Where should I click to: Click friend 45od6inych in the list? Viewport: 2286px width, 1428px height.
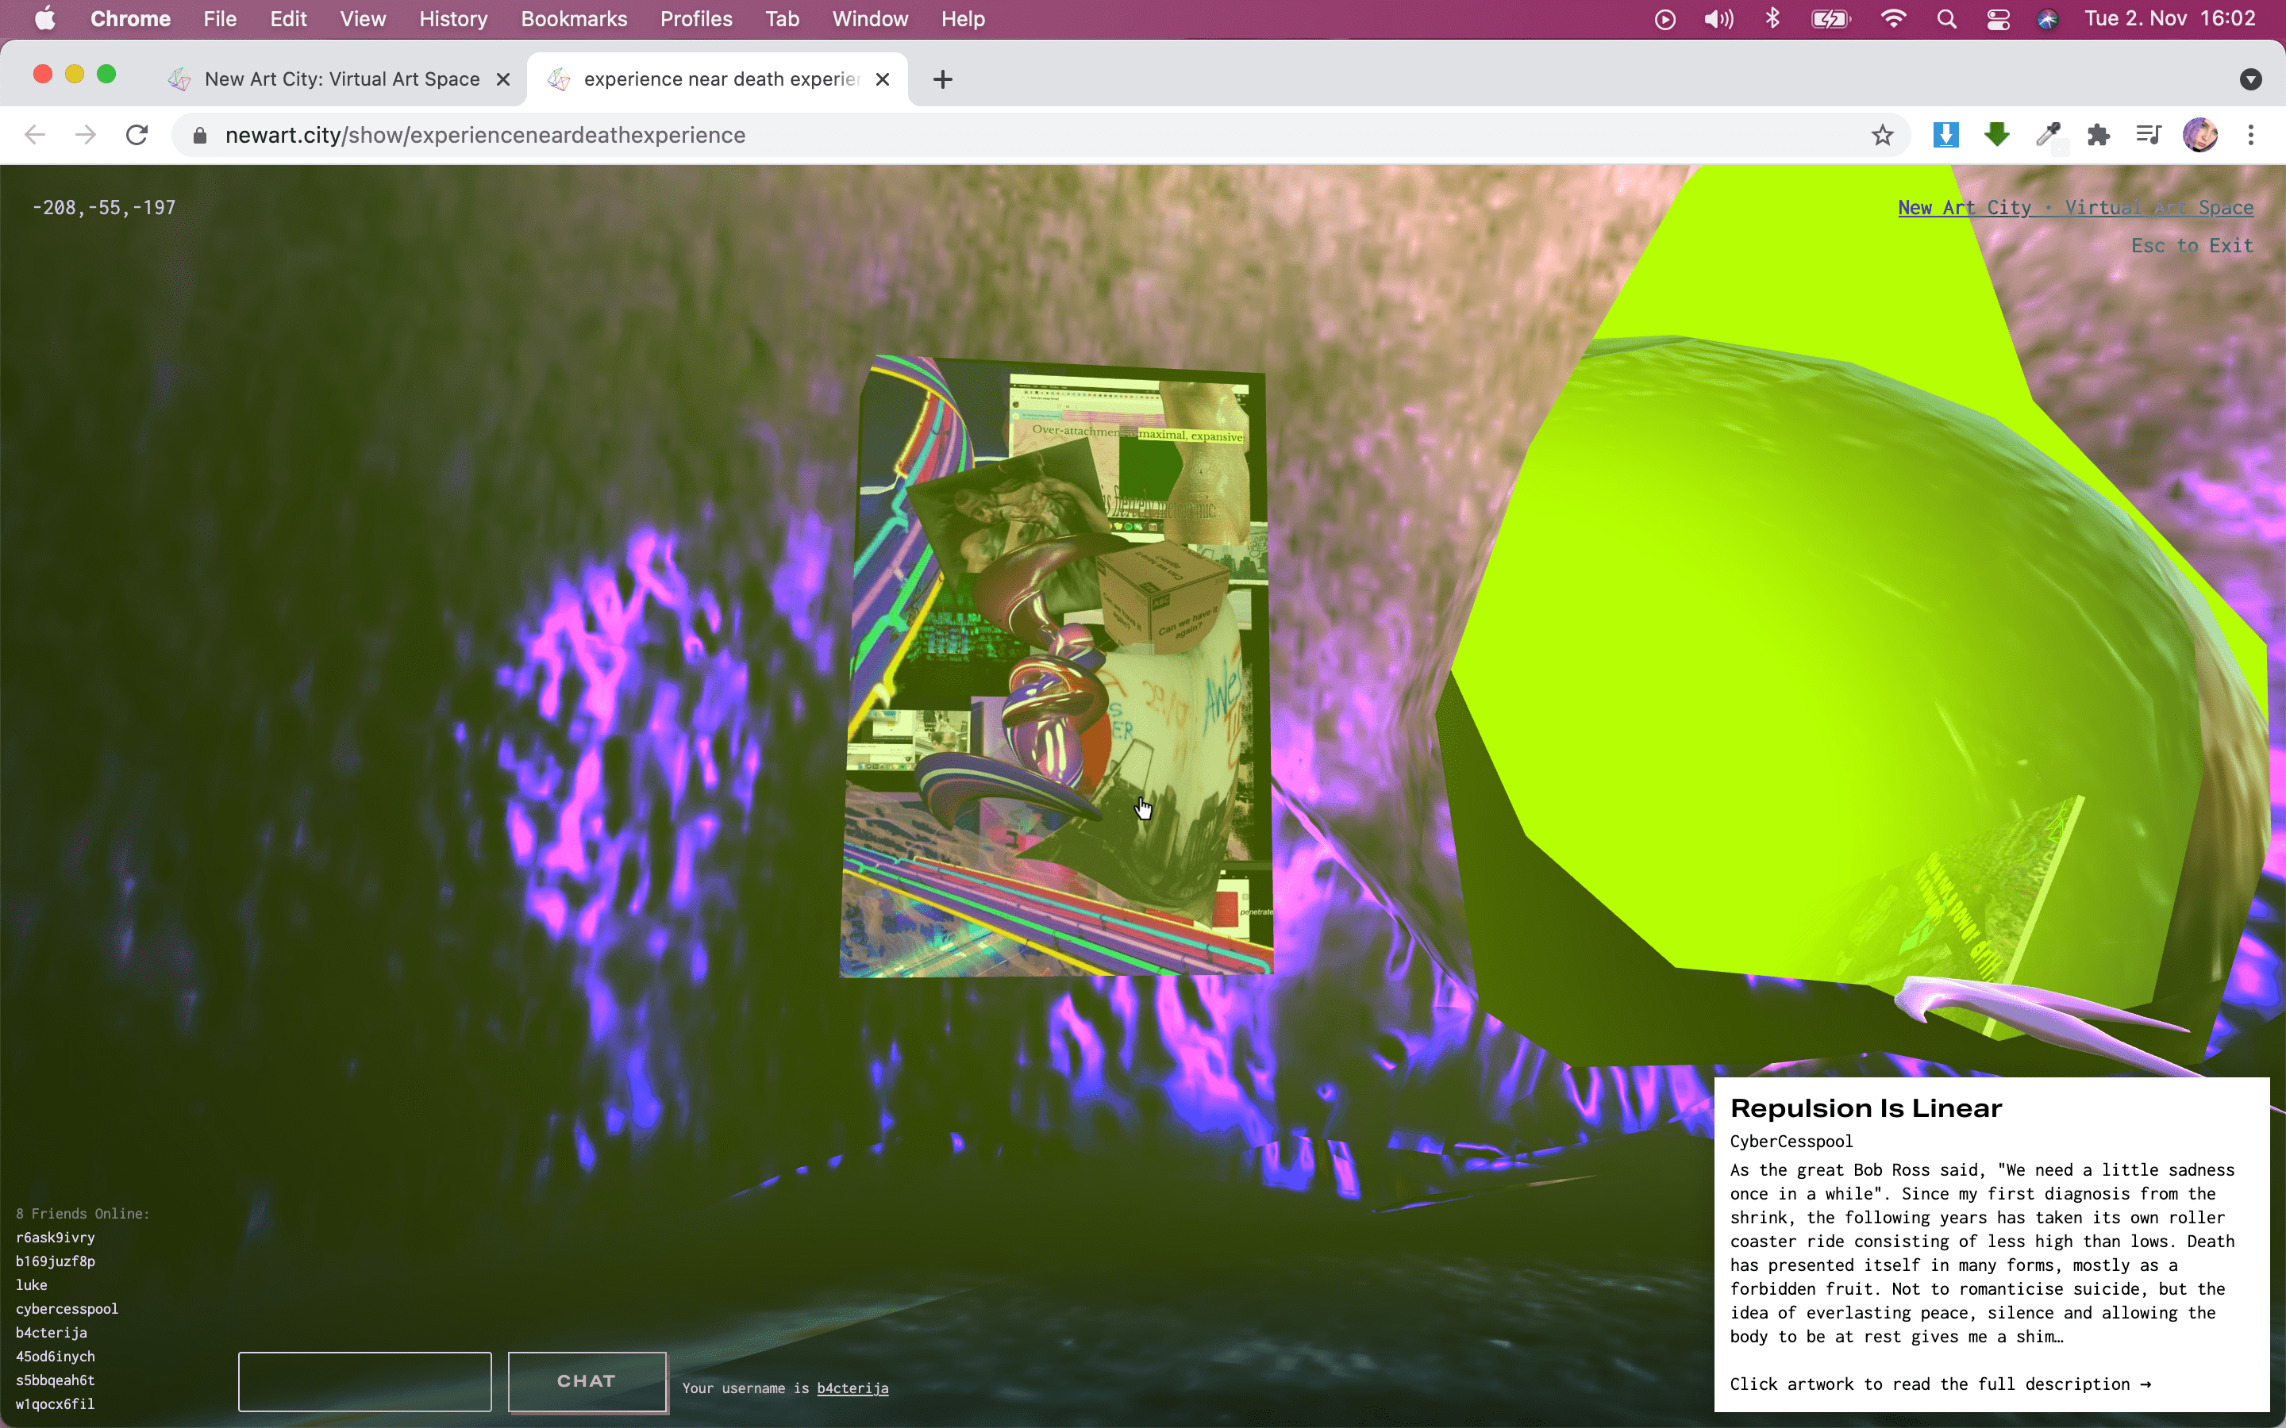[x=55, y=1357]
